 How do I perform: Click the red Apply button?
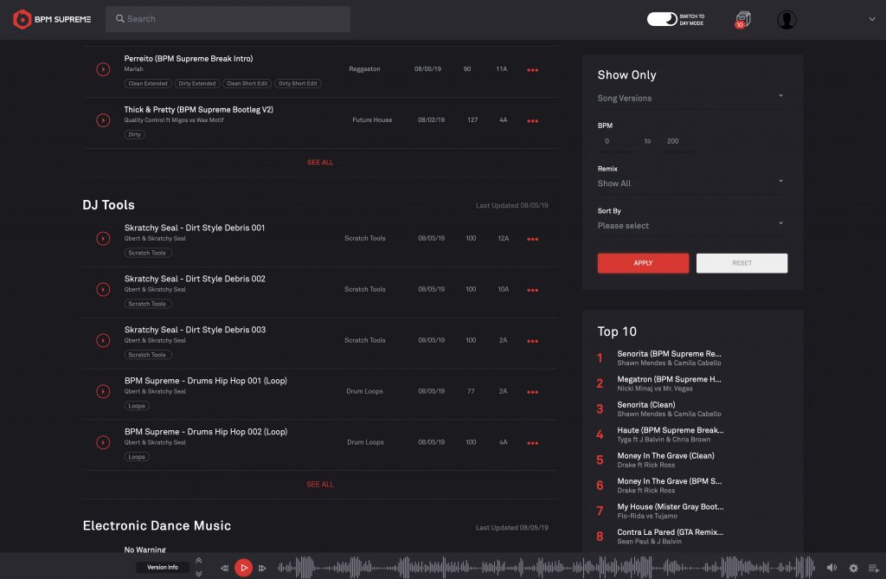tap(643, 263)
